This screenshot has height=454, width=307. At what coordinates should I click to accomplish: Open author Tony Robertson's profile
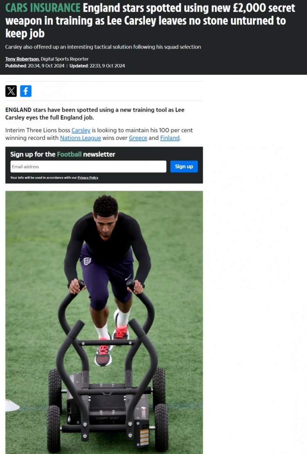pyautogui.click(x=22, y=59)
